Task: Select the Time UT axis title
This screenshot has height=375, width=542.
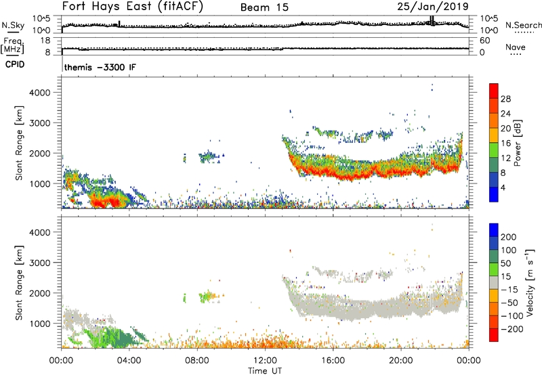Action: pos(265,371)
